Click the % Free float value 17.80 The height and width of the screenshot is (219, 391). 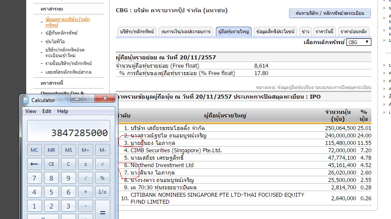[261, 73]
